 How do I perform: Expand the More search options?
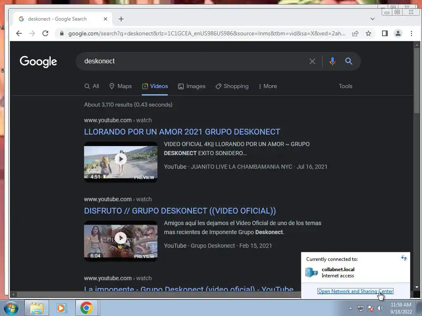tap(268, 86)
